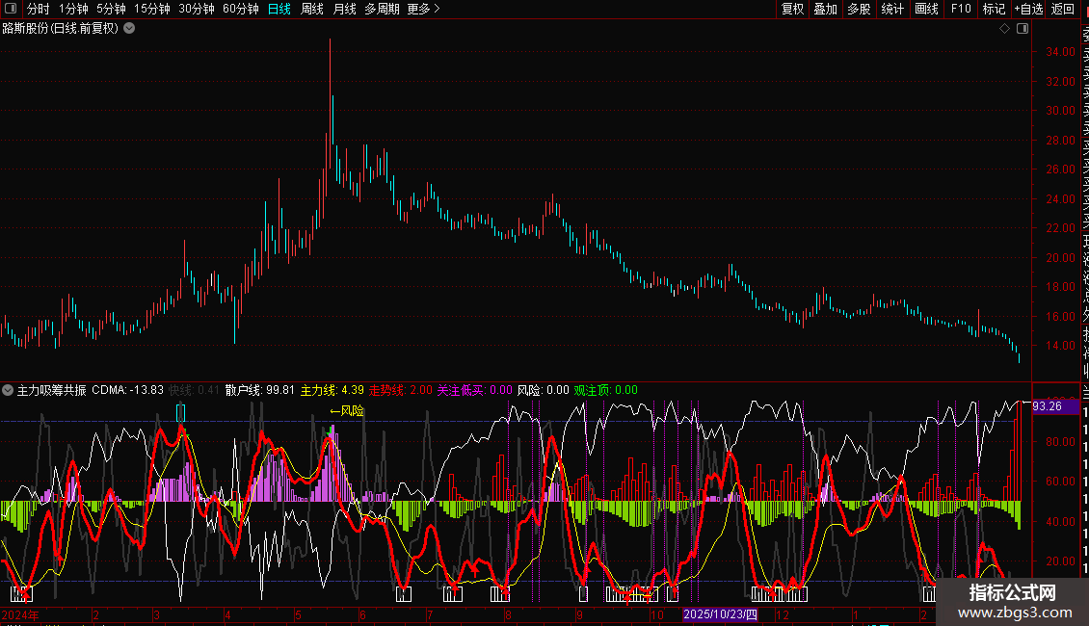
Task: Click the 复权 adjustment button
Action: pos(792,9)
